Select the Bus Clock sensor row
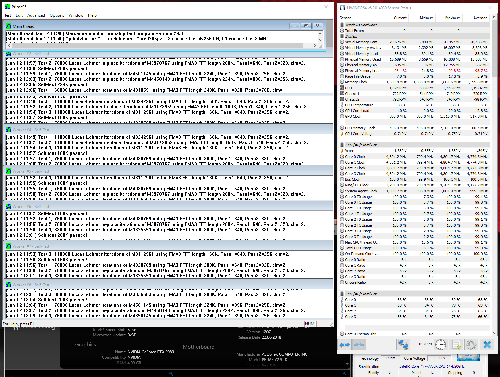500x377 pixels. 414,179
